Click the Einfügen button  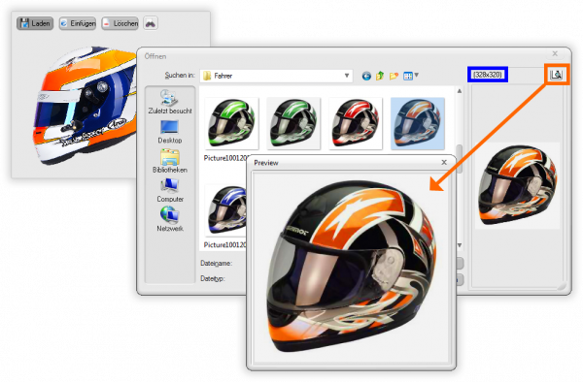click(78, 23)
